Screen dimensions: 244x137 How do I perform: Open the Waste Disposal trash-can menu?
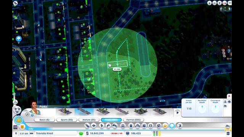point(131,126)
